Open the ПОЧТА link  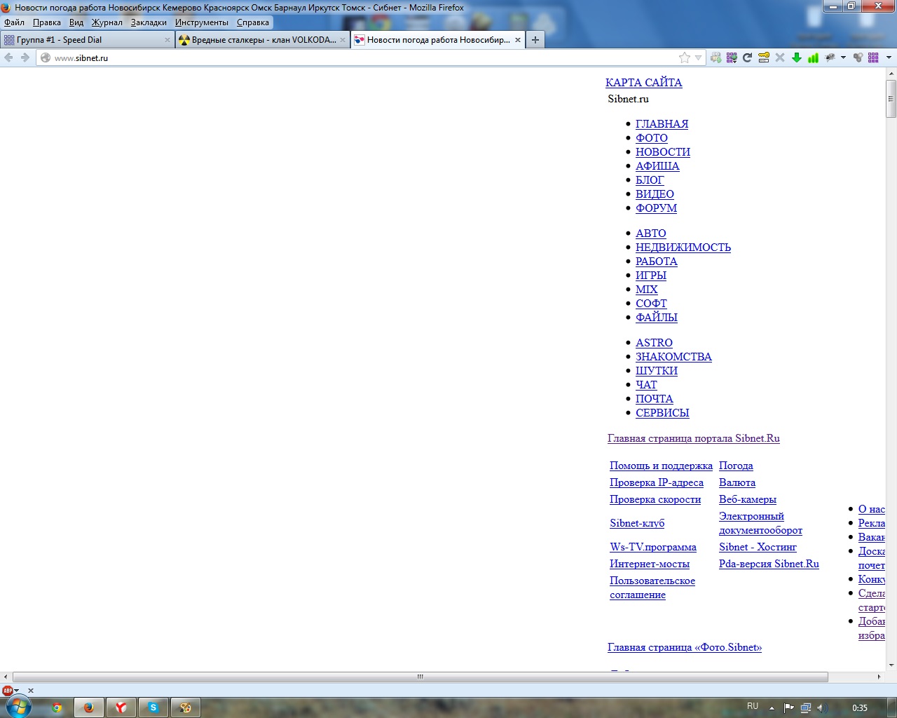click(655, 398)
